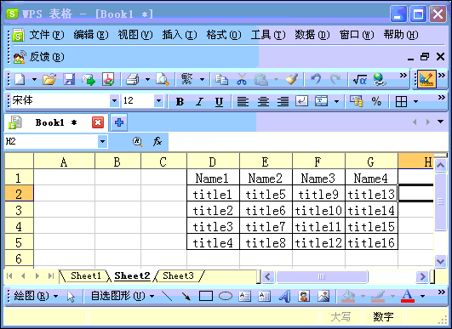Viewport: 452px width, 329px height.
Task: Redo the undone action
Action: click(x=335, y=78)
